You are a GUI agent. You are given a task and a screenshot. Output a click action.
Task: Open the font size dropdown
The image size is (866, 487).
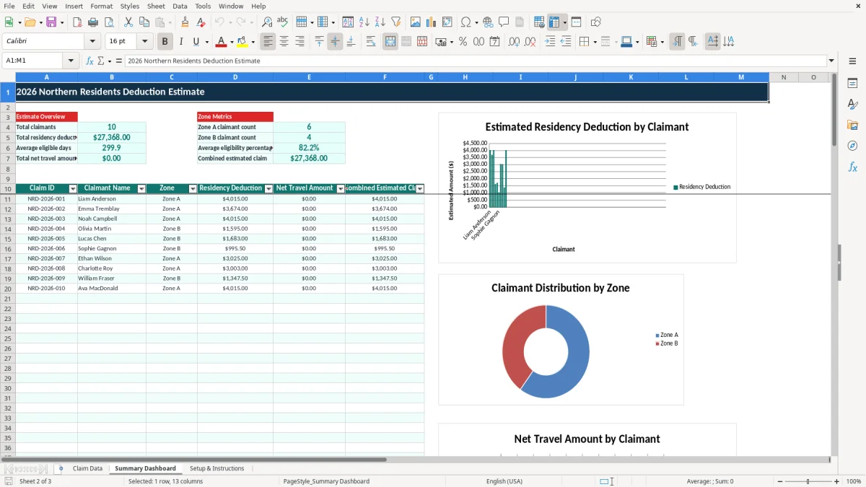coord(145,42)
